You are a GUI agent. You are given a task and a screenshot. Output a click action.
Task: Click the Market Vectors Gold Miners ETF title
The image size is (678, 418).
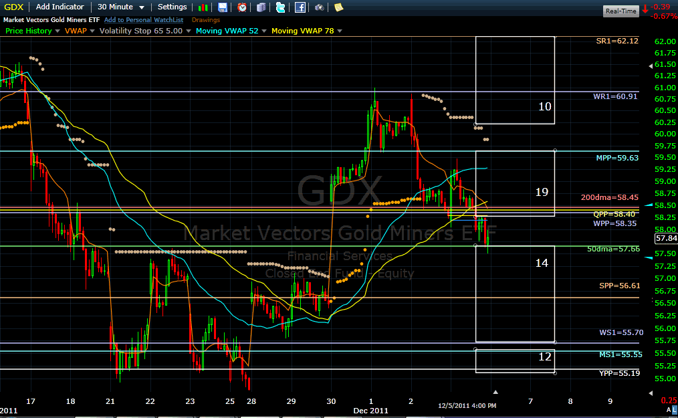click(x=51, y=20)
